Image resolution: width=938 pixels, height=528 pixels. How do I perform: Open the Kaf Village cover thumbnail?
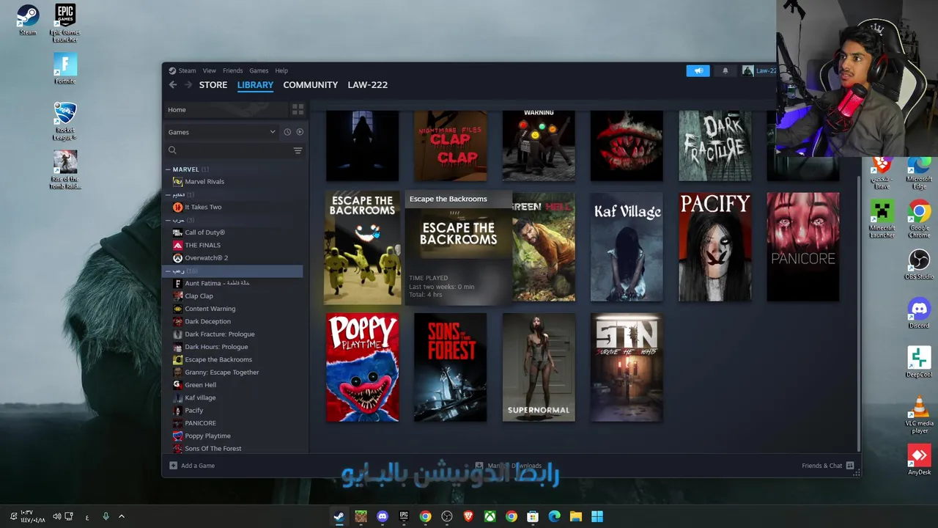[x=627, y=247]
